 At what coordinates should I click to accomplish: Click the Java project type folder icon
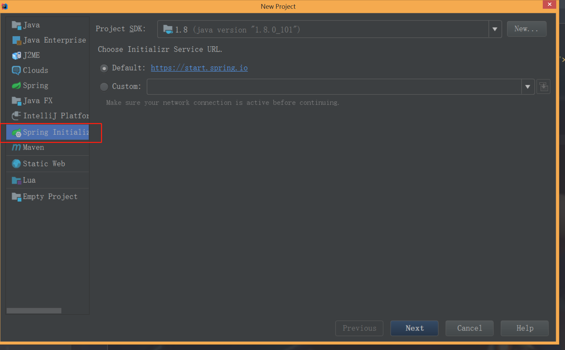tap(16, 25)
